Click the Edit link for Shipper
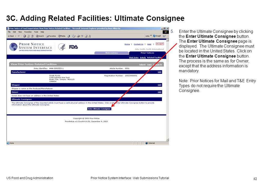 [159, 85]
